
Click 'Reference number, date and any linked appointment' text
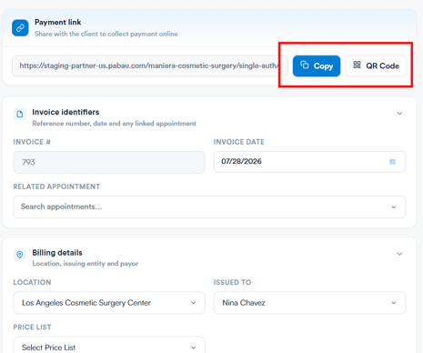pos(115,124)
